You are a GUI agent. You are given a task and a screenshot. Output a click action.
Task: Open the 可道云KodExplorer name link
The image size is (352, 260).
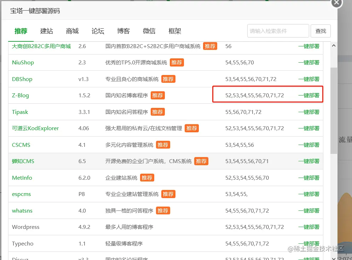(x=35, y=128)
